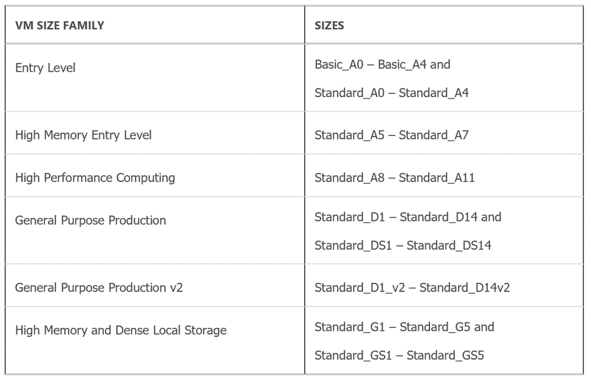Select the High Memory Entry Level cell
Image resolution: width=591 pixels, height=380 pixels.
pyautogui.click(x=83, y=135)
